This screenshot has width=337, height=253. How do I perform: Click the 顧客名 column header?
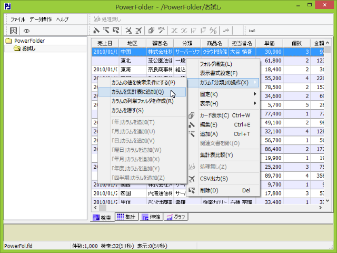[160, 43]
